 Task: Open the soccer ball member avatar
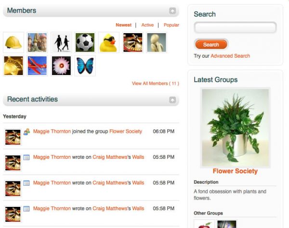point(85,42)
